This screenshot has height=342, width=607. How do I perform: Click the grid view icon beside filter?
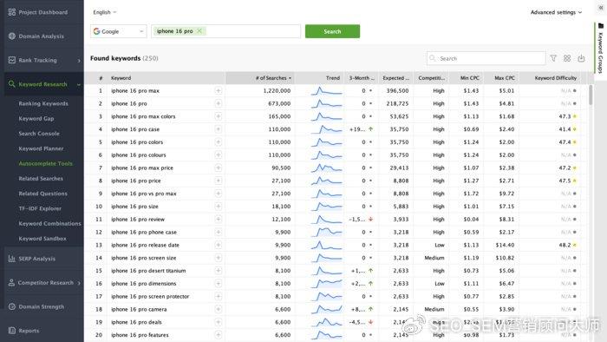567,58
